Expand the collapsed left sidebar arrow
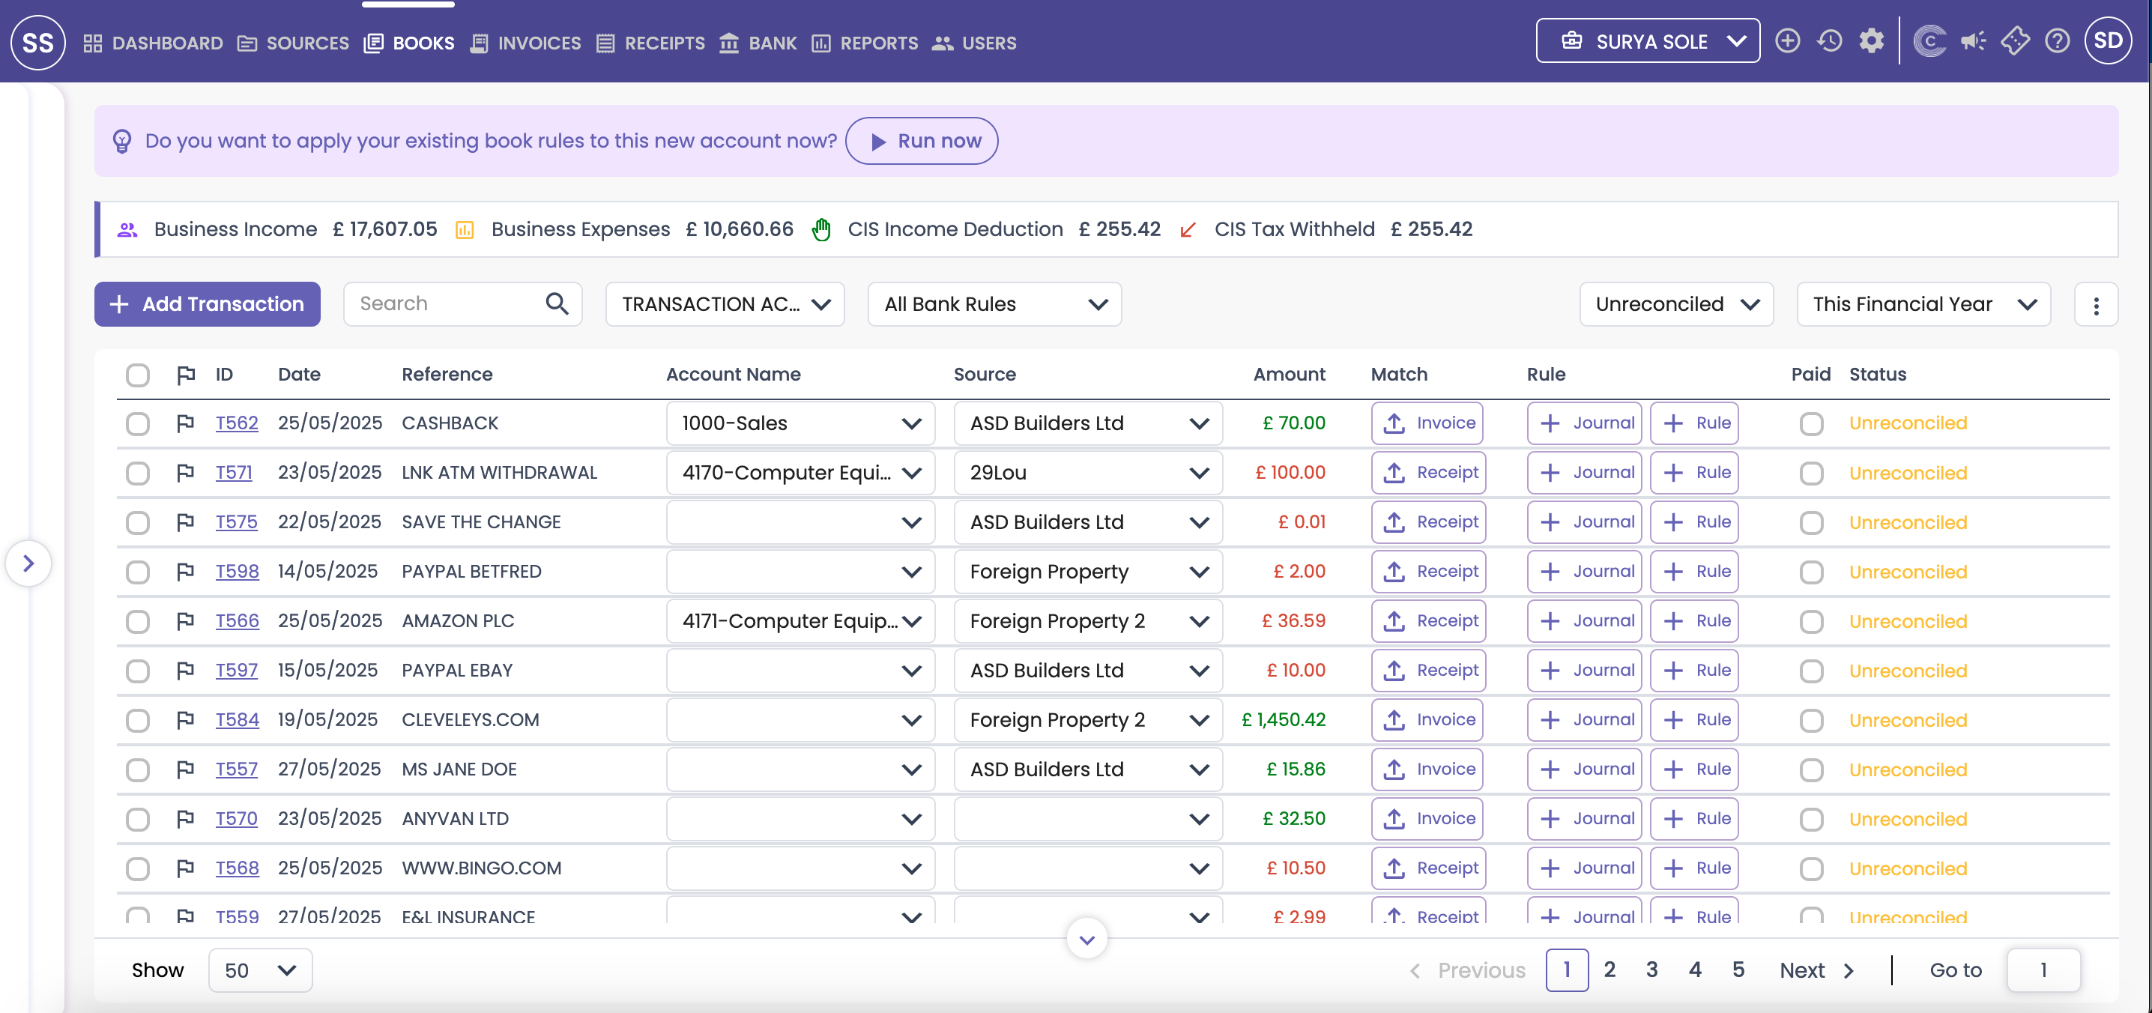The image size is (2152, 1013). 28,563
